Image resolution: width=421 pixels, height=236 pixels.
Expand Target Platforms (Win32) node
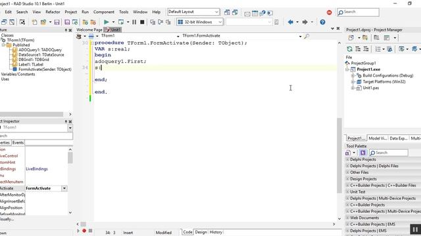tap(353, 82)
